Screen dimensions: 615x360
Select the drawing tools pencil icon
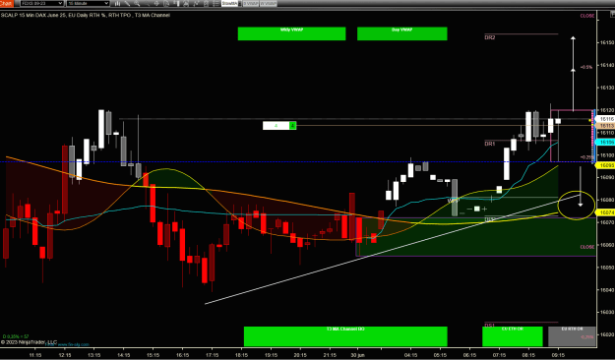128,3
